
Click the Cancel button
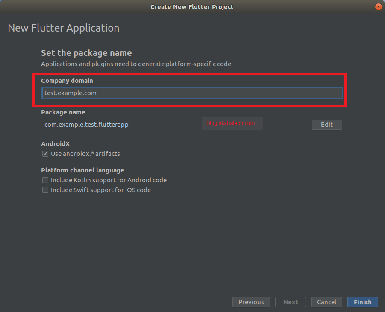pos(326,302)
